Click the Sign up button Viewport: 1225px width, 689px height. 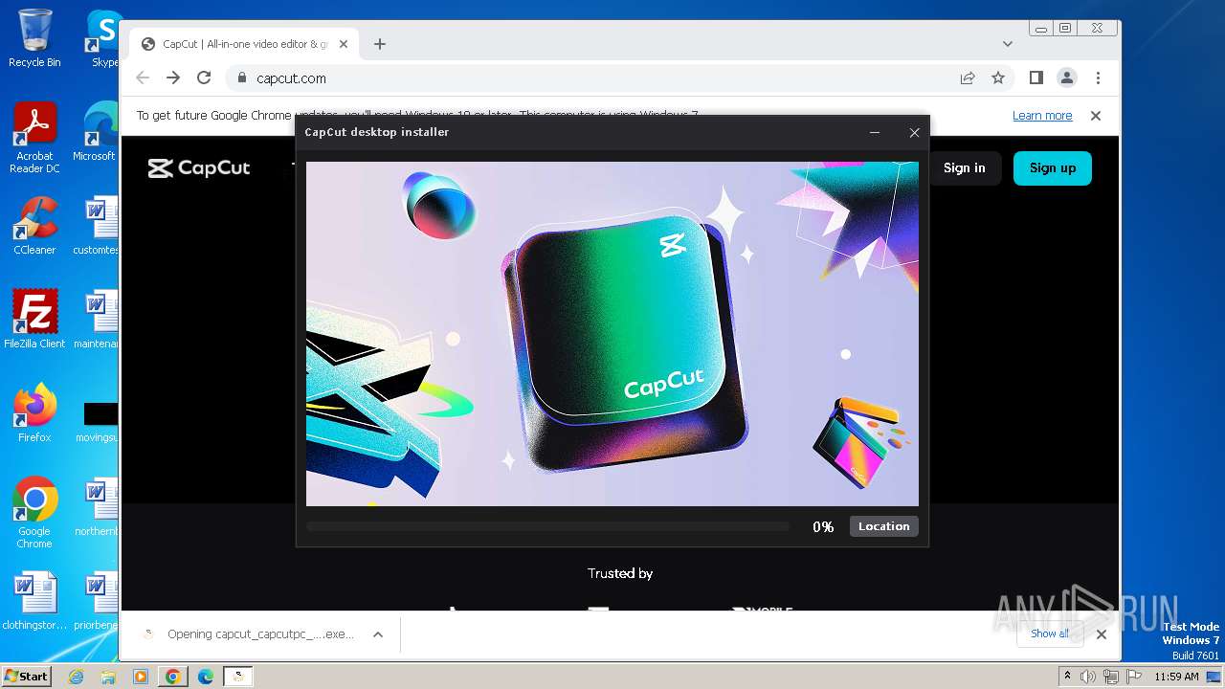point(1053,167)
